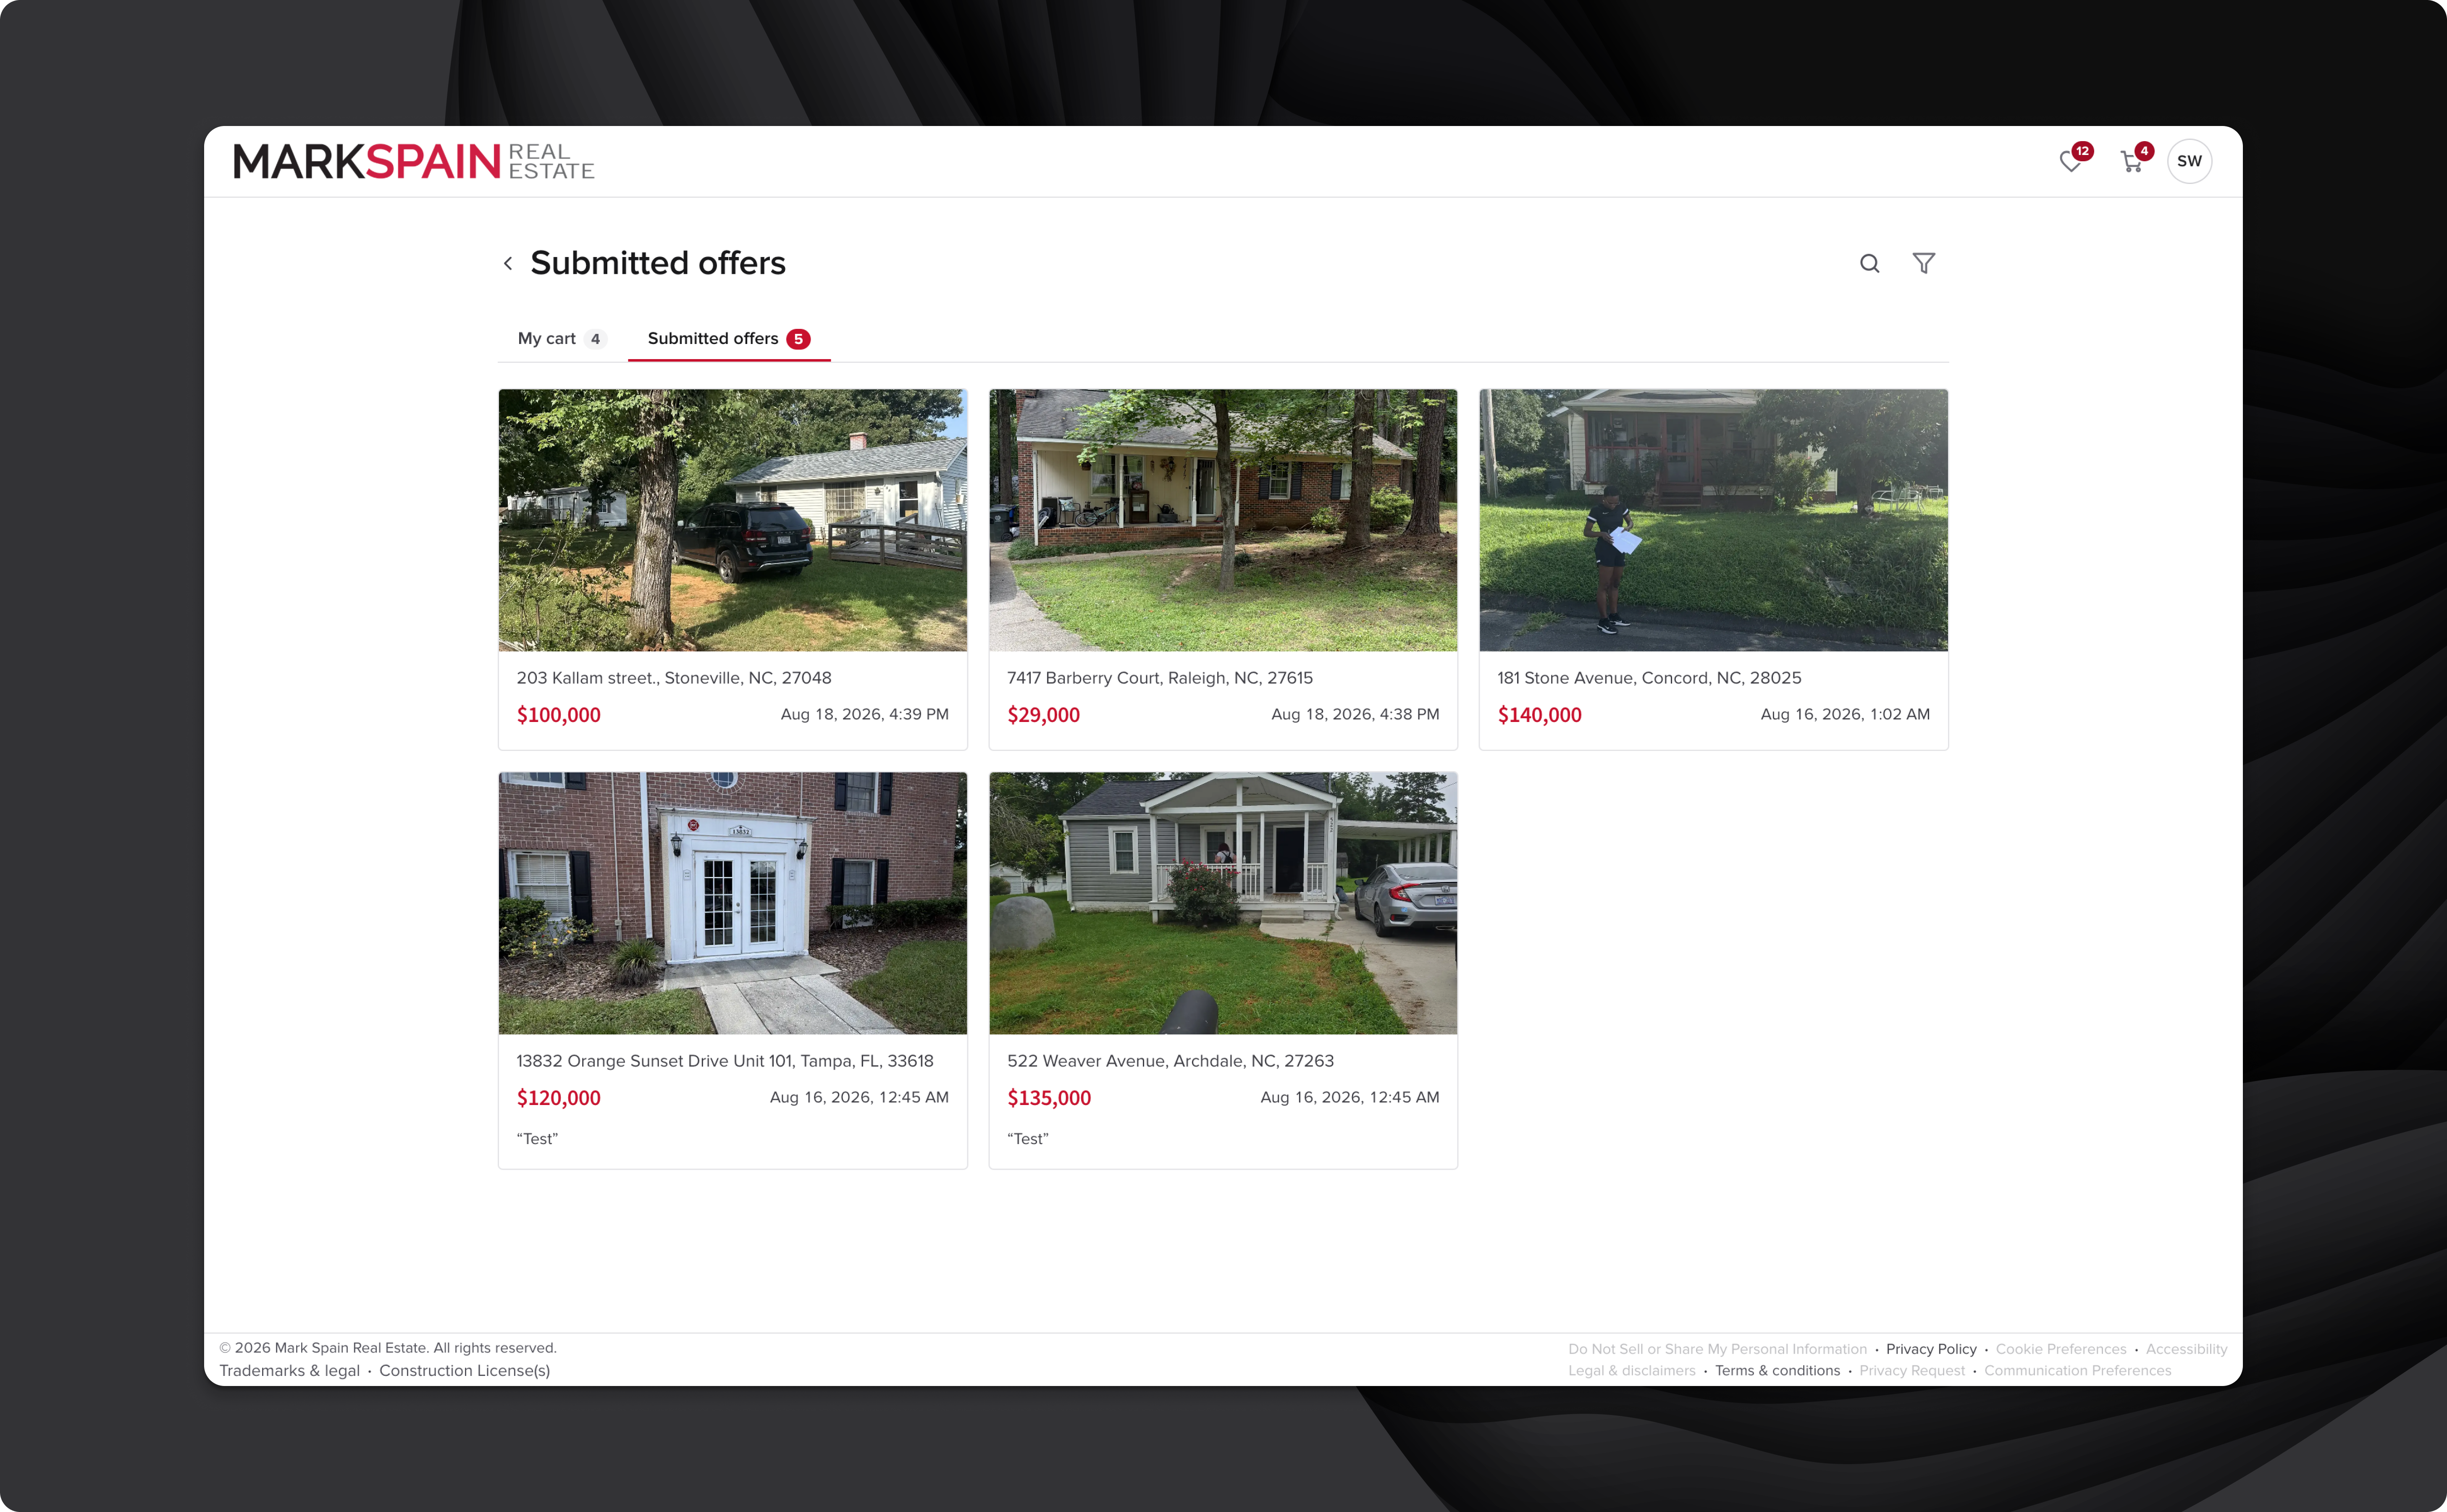Open search with the magnifier icon
Image resolution: width=2447 pixels, height=1512 pixels.
tap(1869, 263)
